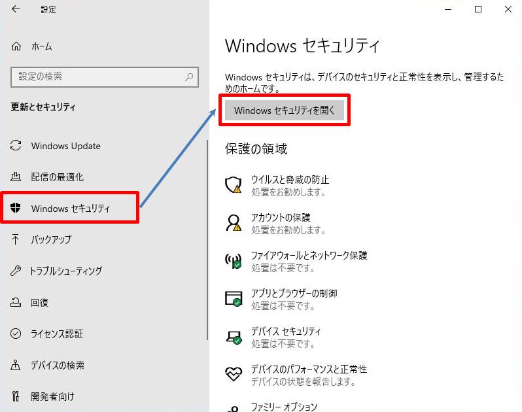
Task: Click the sidebar vertical scrollbar
Action: click(207, 239)
